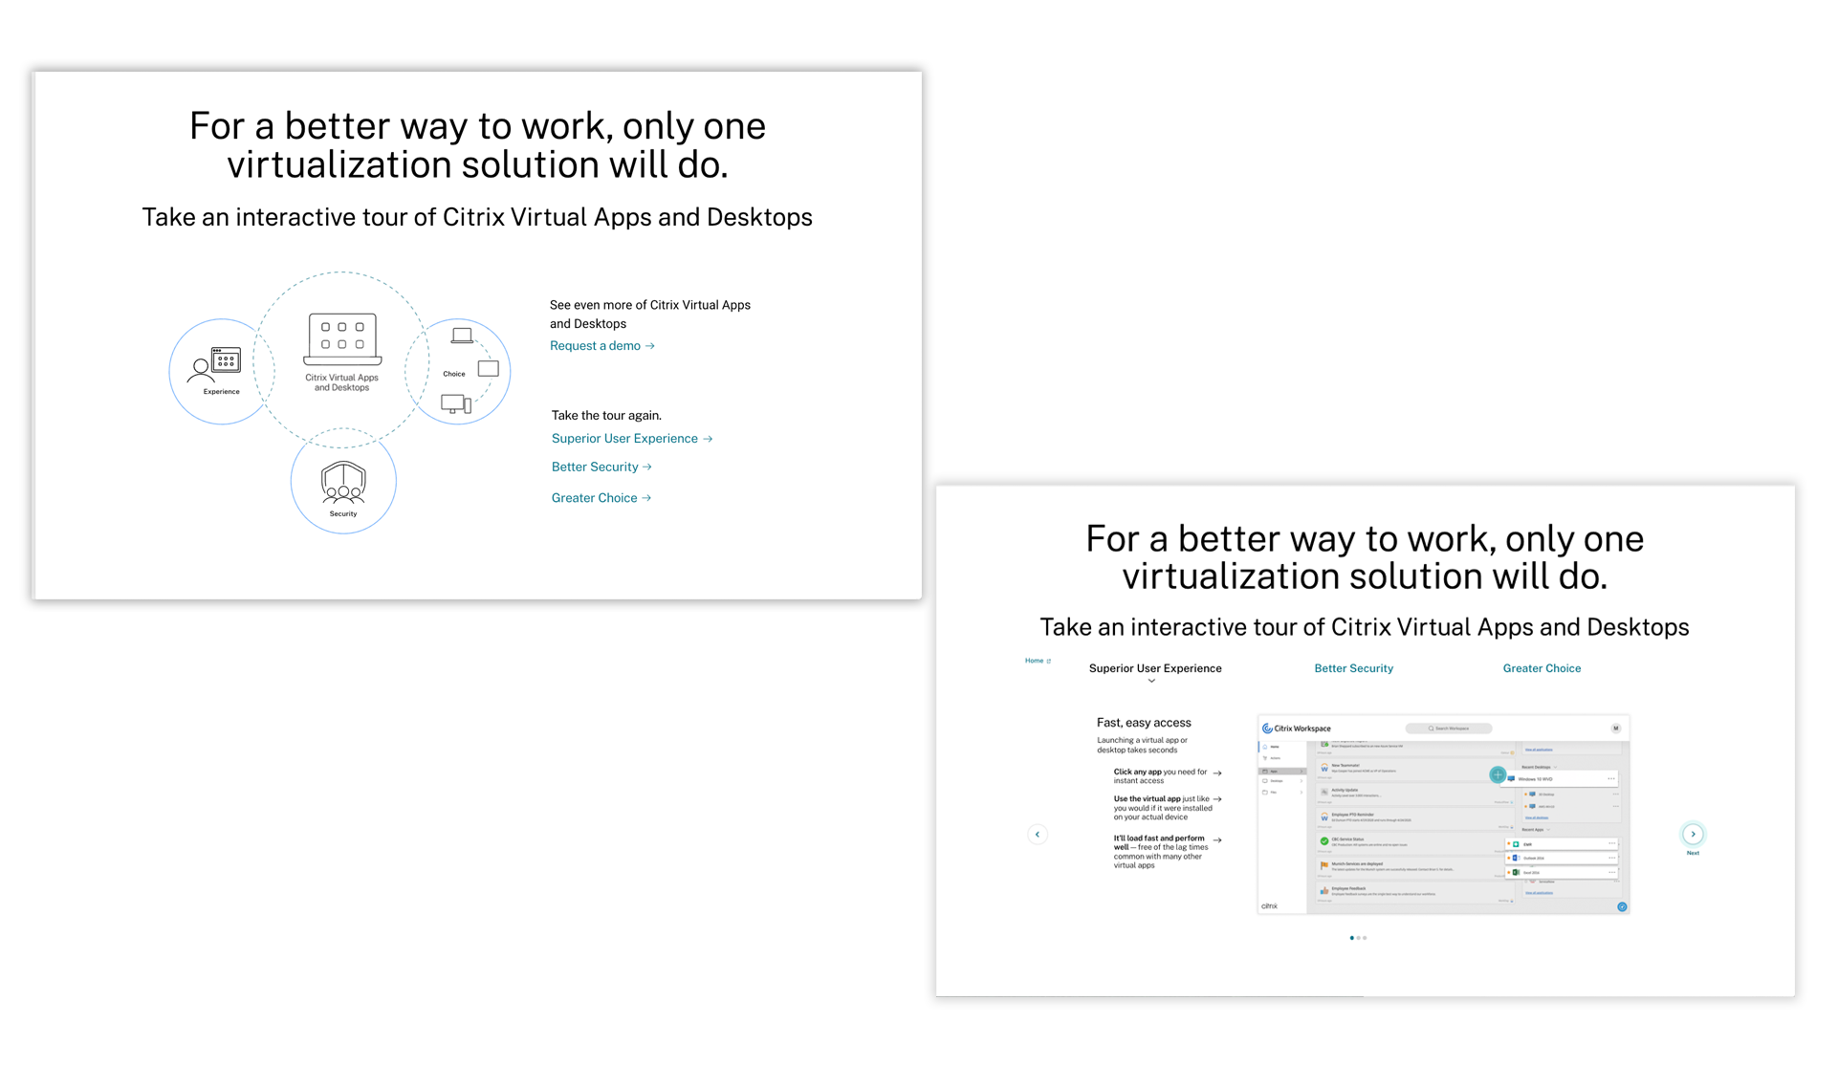Screen dimensions: 1836x1087
Task: Click the Take the tour again text
Action: [606, 416]
